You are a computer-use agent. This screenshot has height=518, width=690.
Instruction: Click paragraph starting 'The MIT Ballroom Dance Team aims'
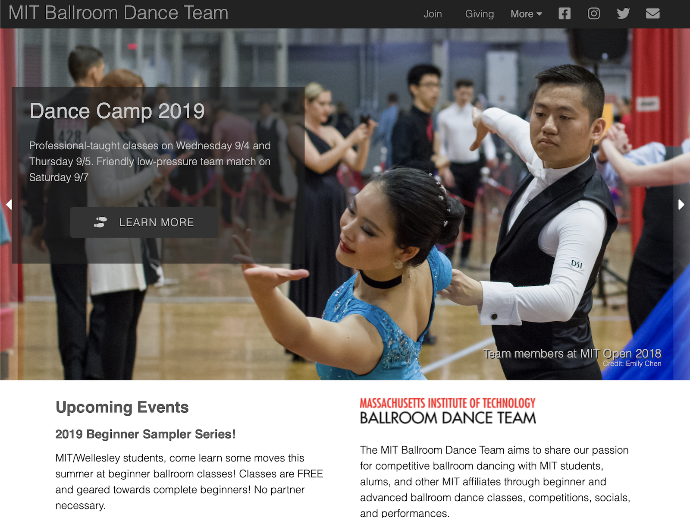pyautogui.click(x=495, y=481)
